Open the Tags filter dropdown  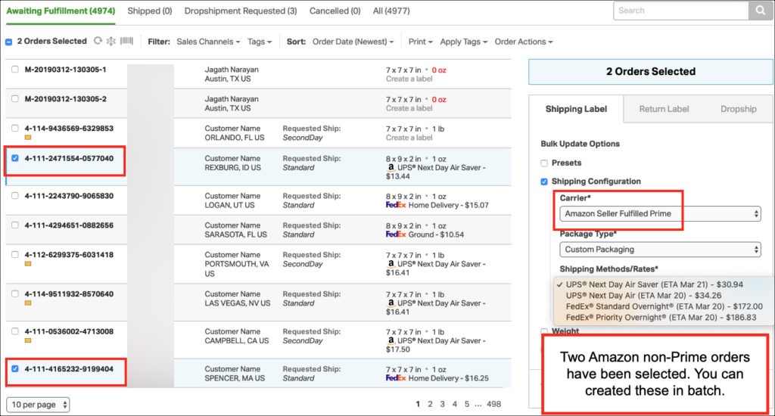click(260, 42)
